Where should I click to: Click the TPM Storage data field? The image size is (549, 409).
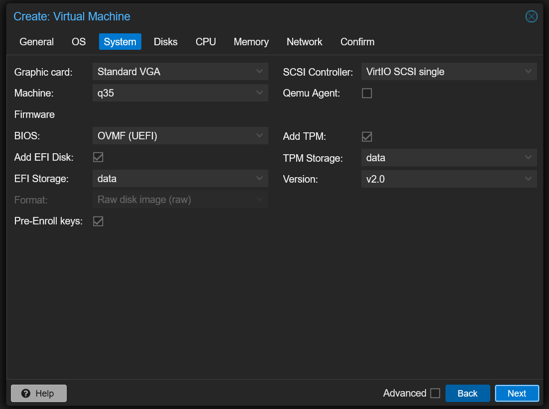point(449,157)
